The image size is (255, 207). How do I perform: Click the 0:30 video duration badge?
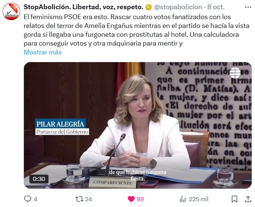(39, 179)
